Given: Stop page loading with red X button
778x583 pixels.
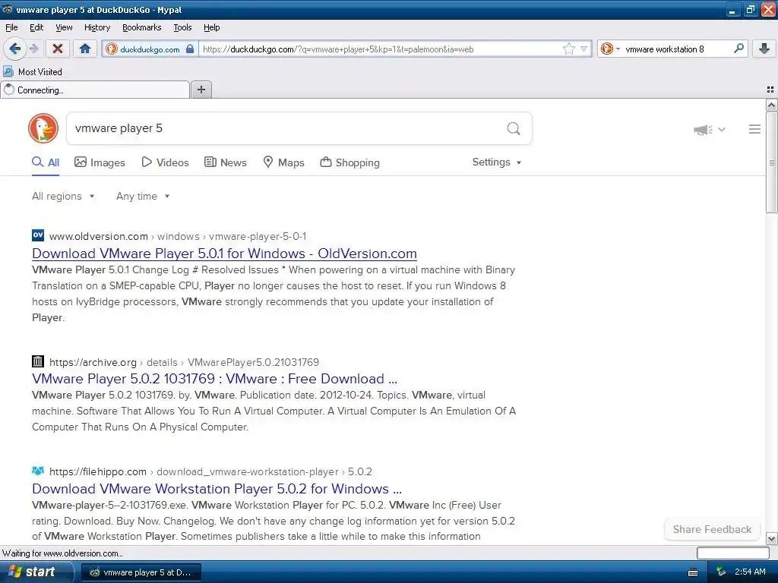Looking at the screenshot, I should click(x=58, y=49).
